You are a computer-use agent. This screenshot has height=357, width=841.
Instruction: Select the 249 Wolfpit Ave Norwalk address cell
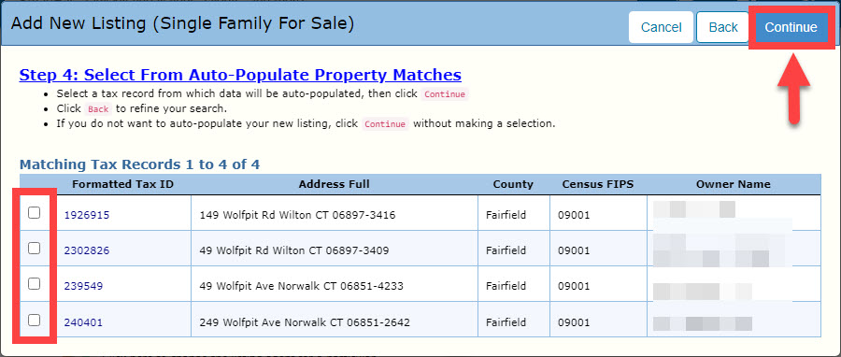point(335,320)
